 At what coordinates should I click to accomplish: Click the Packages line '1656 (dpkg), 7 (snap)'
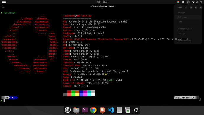click(x=90, y=33)
